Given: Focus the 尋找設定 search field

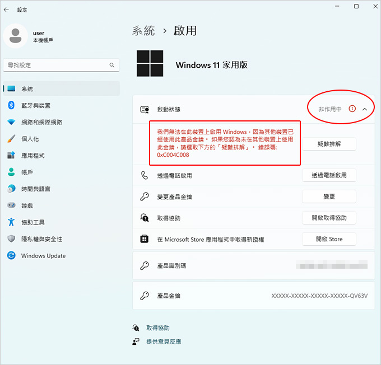Looking at the screenshot, I should pos(61,65).
